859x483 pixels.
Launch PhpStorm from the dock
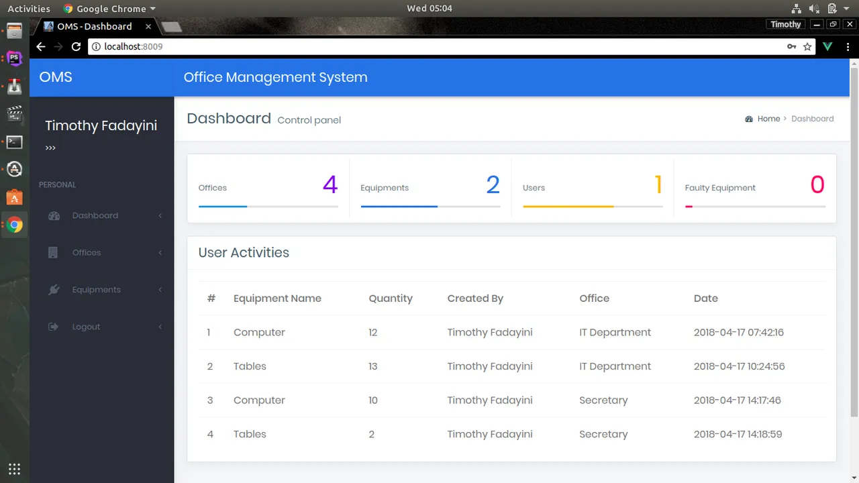pos(14,58)
